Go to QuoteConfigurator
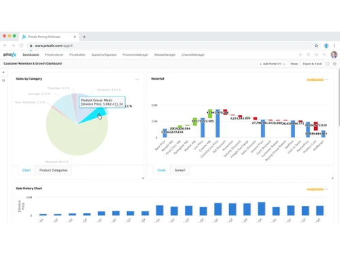The width and height of the screenshot is (340, 255). pos(104,54)
